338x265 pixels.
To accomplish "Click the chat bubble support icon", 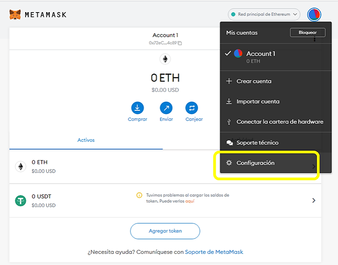I will 230,143.
